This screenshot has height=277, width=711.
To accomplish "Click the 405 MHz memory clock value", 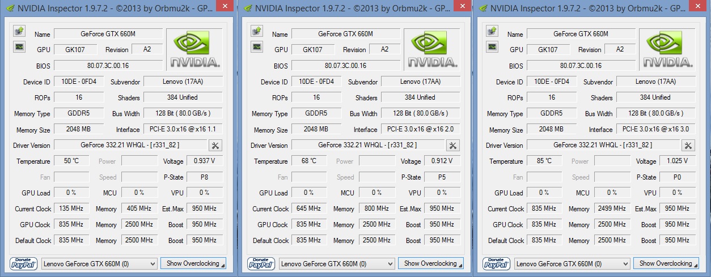I will [x=139, y=209].
